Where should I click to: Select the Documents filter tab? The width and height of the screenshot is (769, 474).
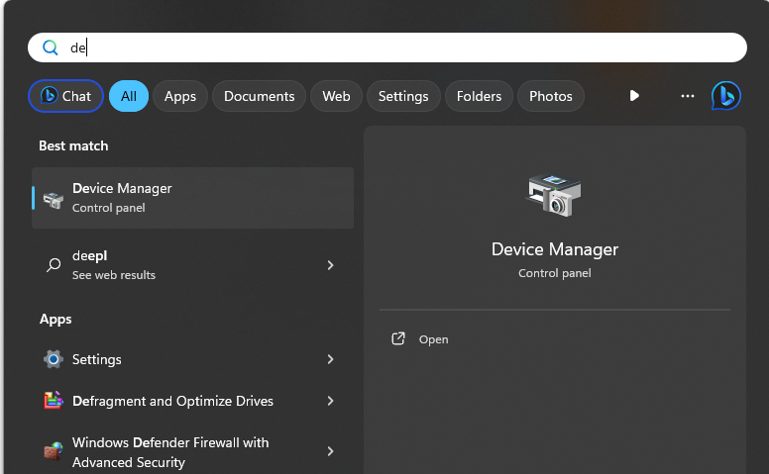click(x=259, y=96)
